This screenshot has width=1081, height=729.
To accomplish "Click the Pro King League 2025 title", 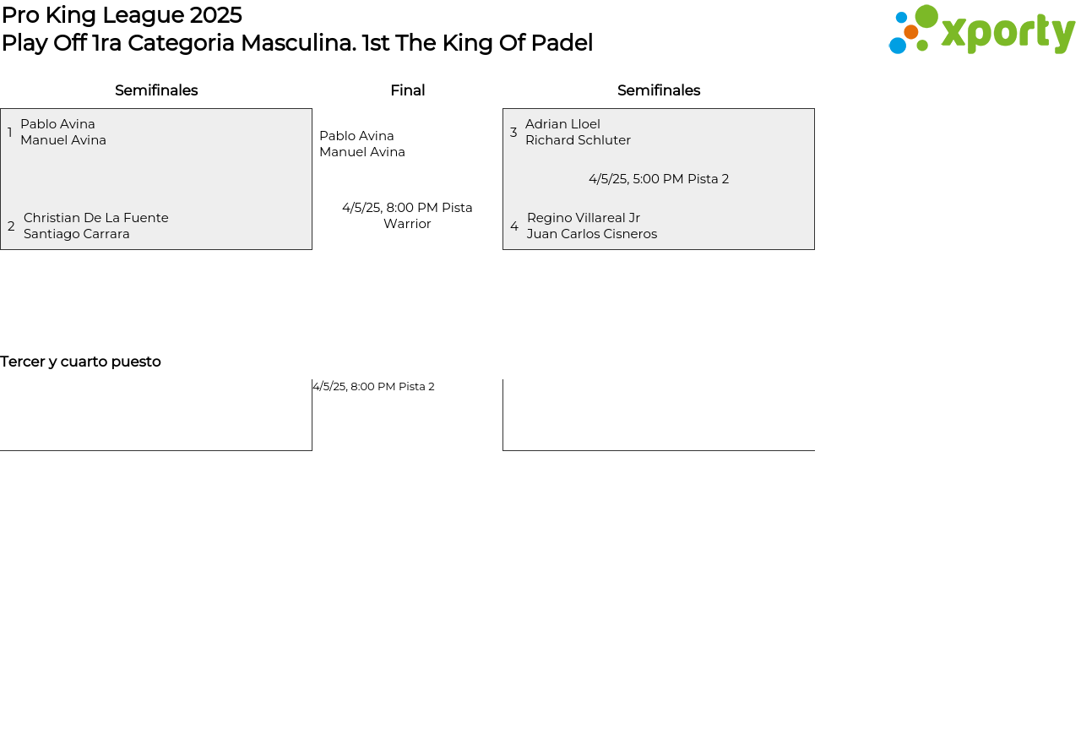I will (x=122, y=15).
